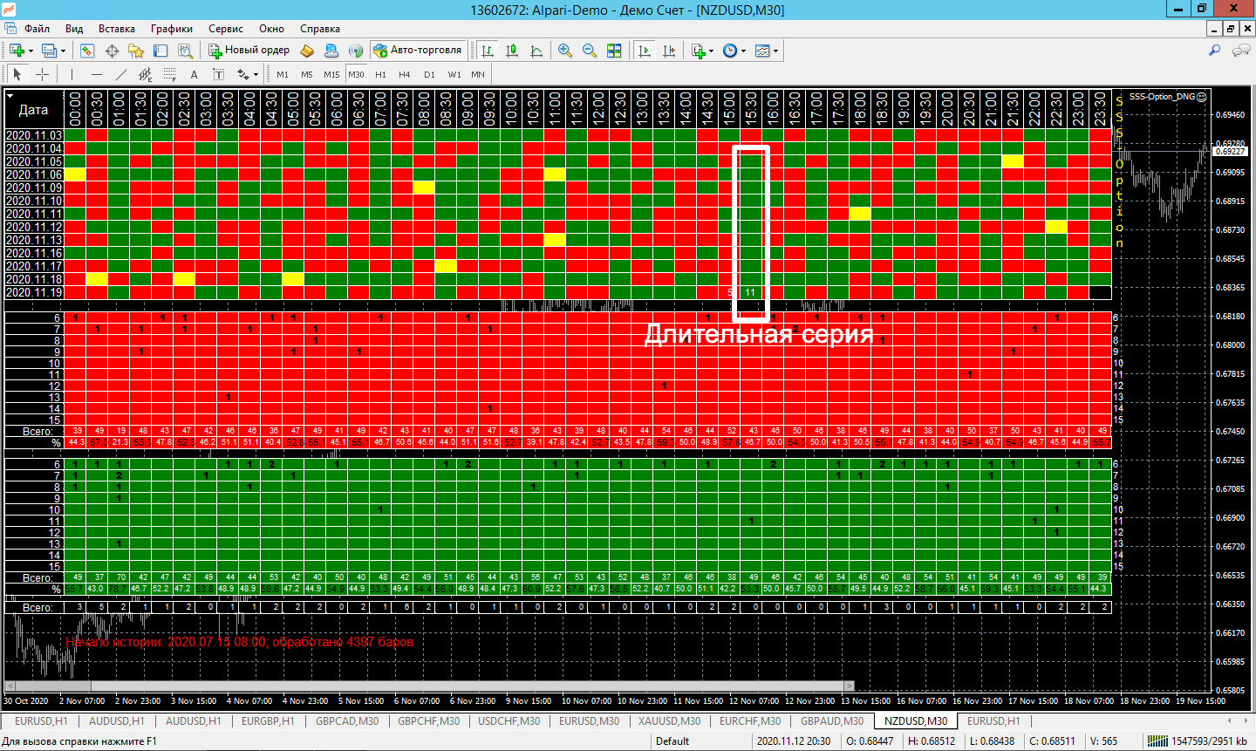The height and width of the screenshot is (751, 1256).
Task: Toggle the chart shift button
Action: pos(669,51)
